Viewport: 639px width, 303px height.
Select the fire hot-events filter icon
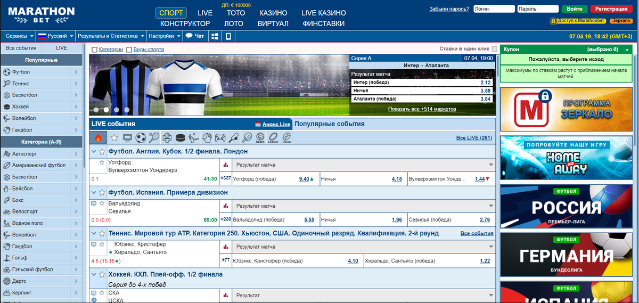(x=98, y=137)
